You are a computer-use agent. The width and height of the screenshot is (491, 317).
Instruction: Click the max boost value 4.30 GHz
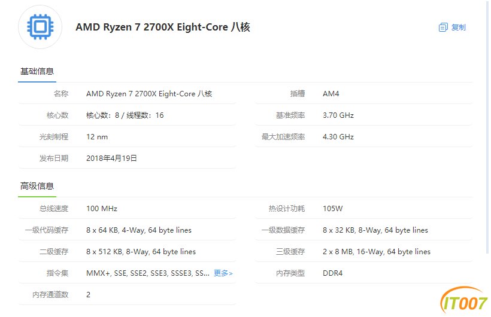tap(338, 137)
